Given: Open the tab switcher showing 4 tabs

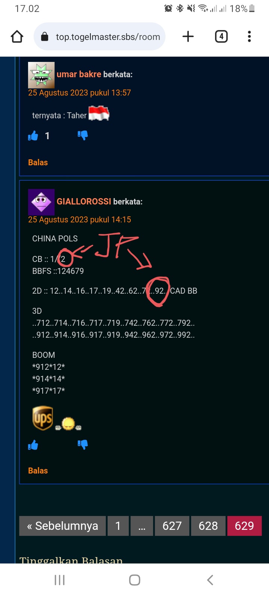Looking at the screenshot, I should point(221,36).
